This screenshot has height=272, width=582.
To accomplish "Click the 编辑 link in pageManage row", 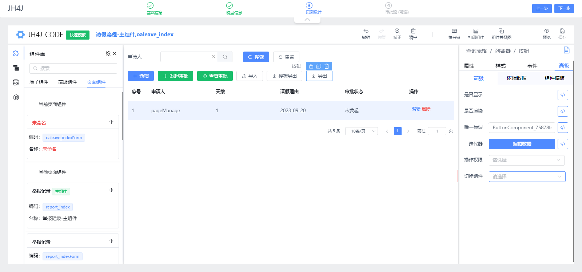I will (416, 109).
